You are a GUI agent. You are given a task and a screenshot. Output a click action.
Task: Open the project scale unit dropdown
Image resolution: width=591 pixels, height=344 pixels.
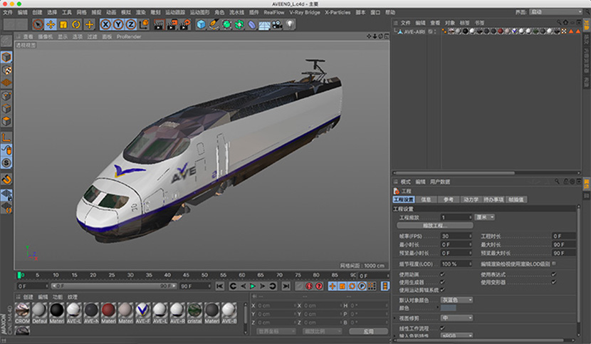click(485, 217)
